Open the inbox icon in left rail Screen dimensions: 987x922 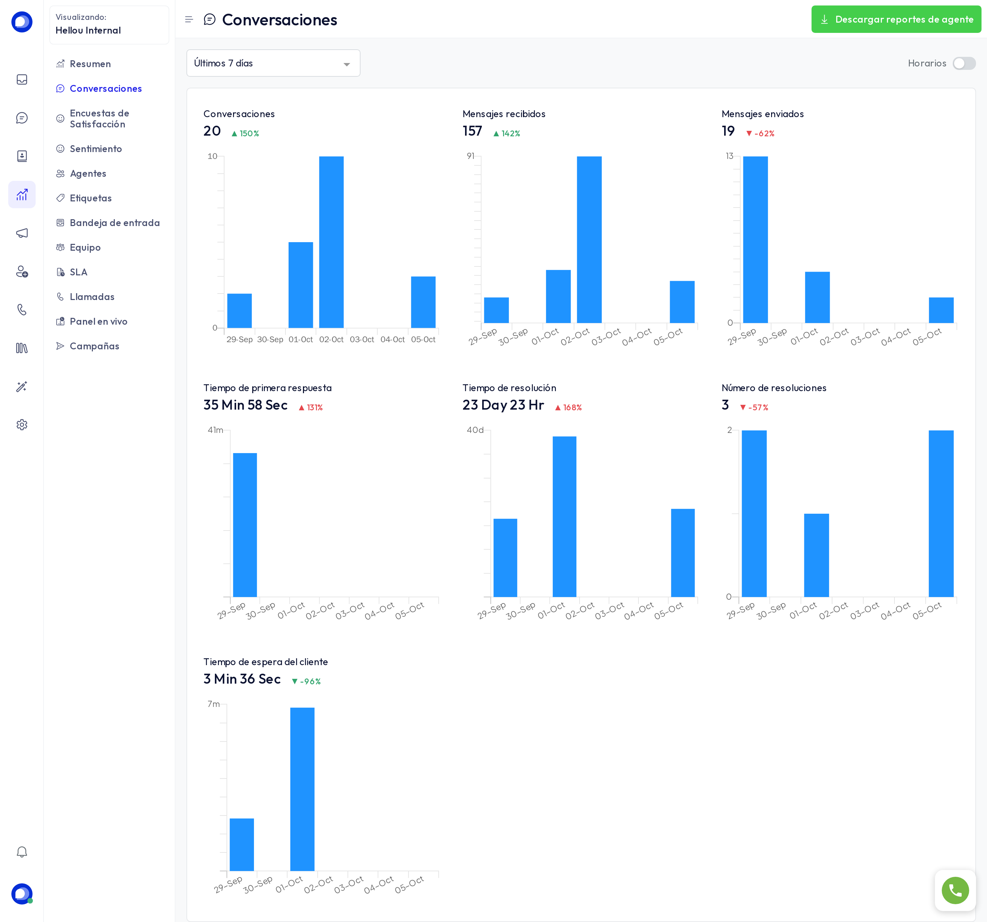point(22,79)
